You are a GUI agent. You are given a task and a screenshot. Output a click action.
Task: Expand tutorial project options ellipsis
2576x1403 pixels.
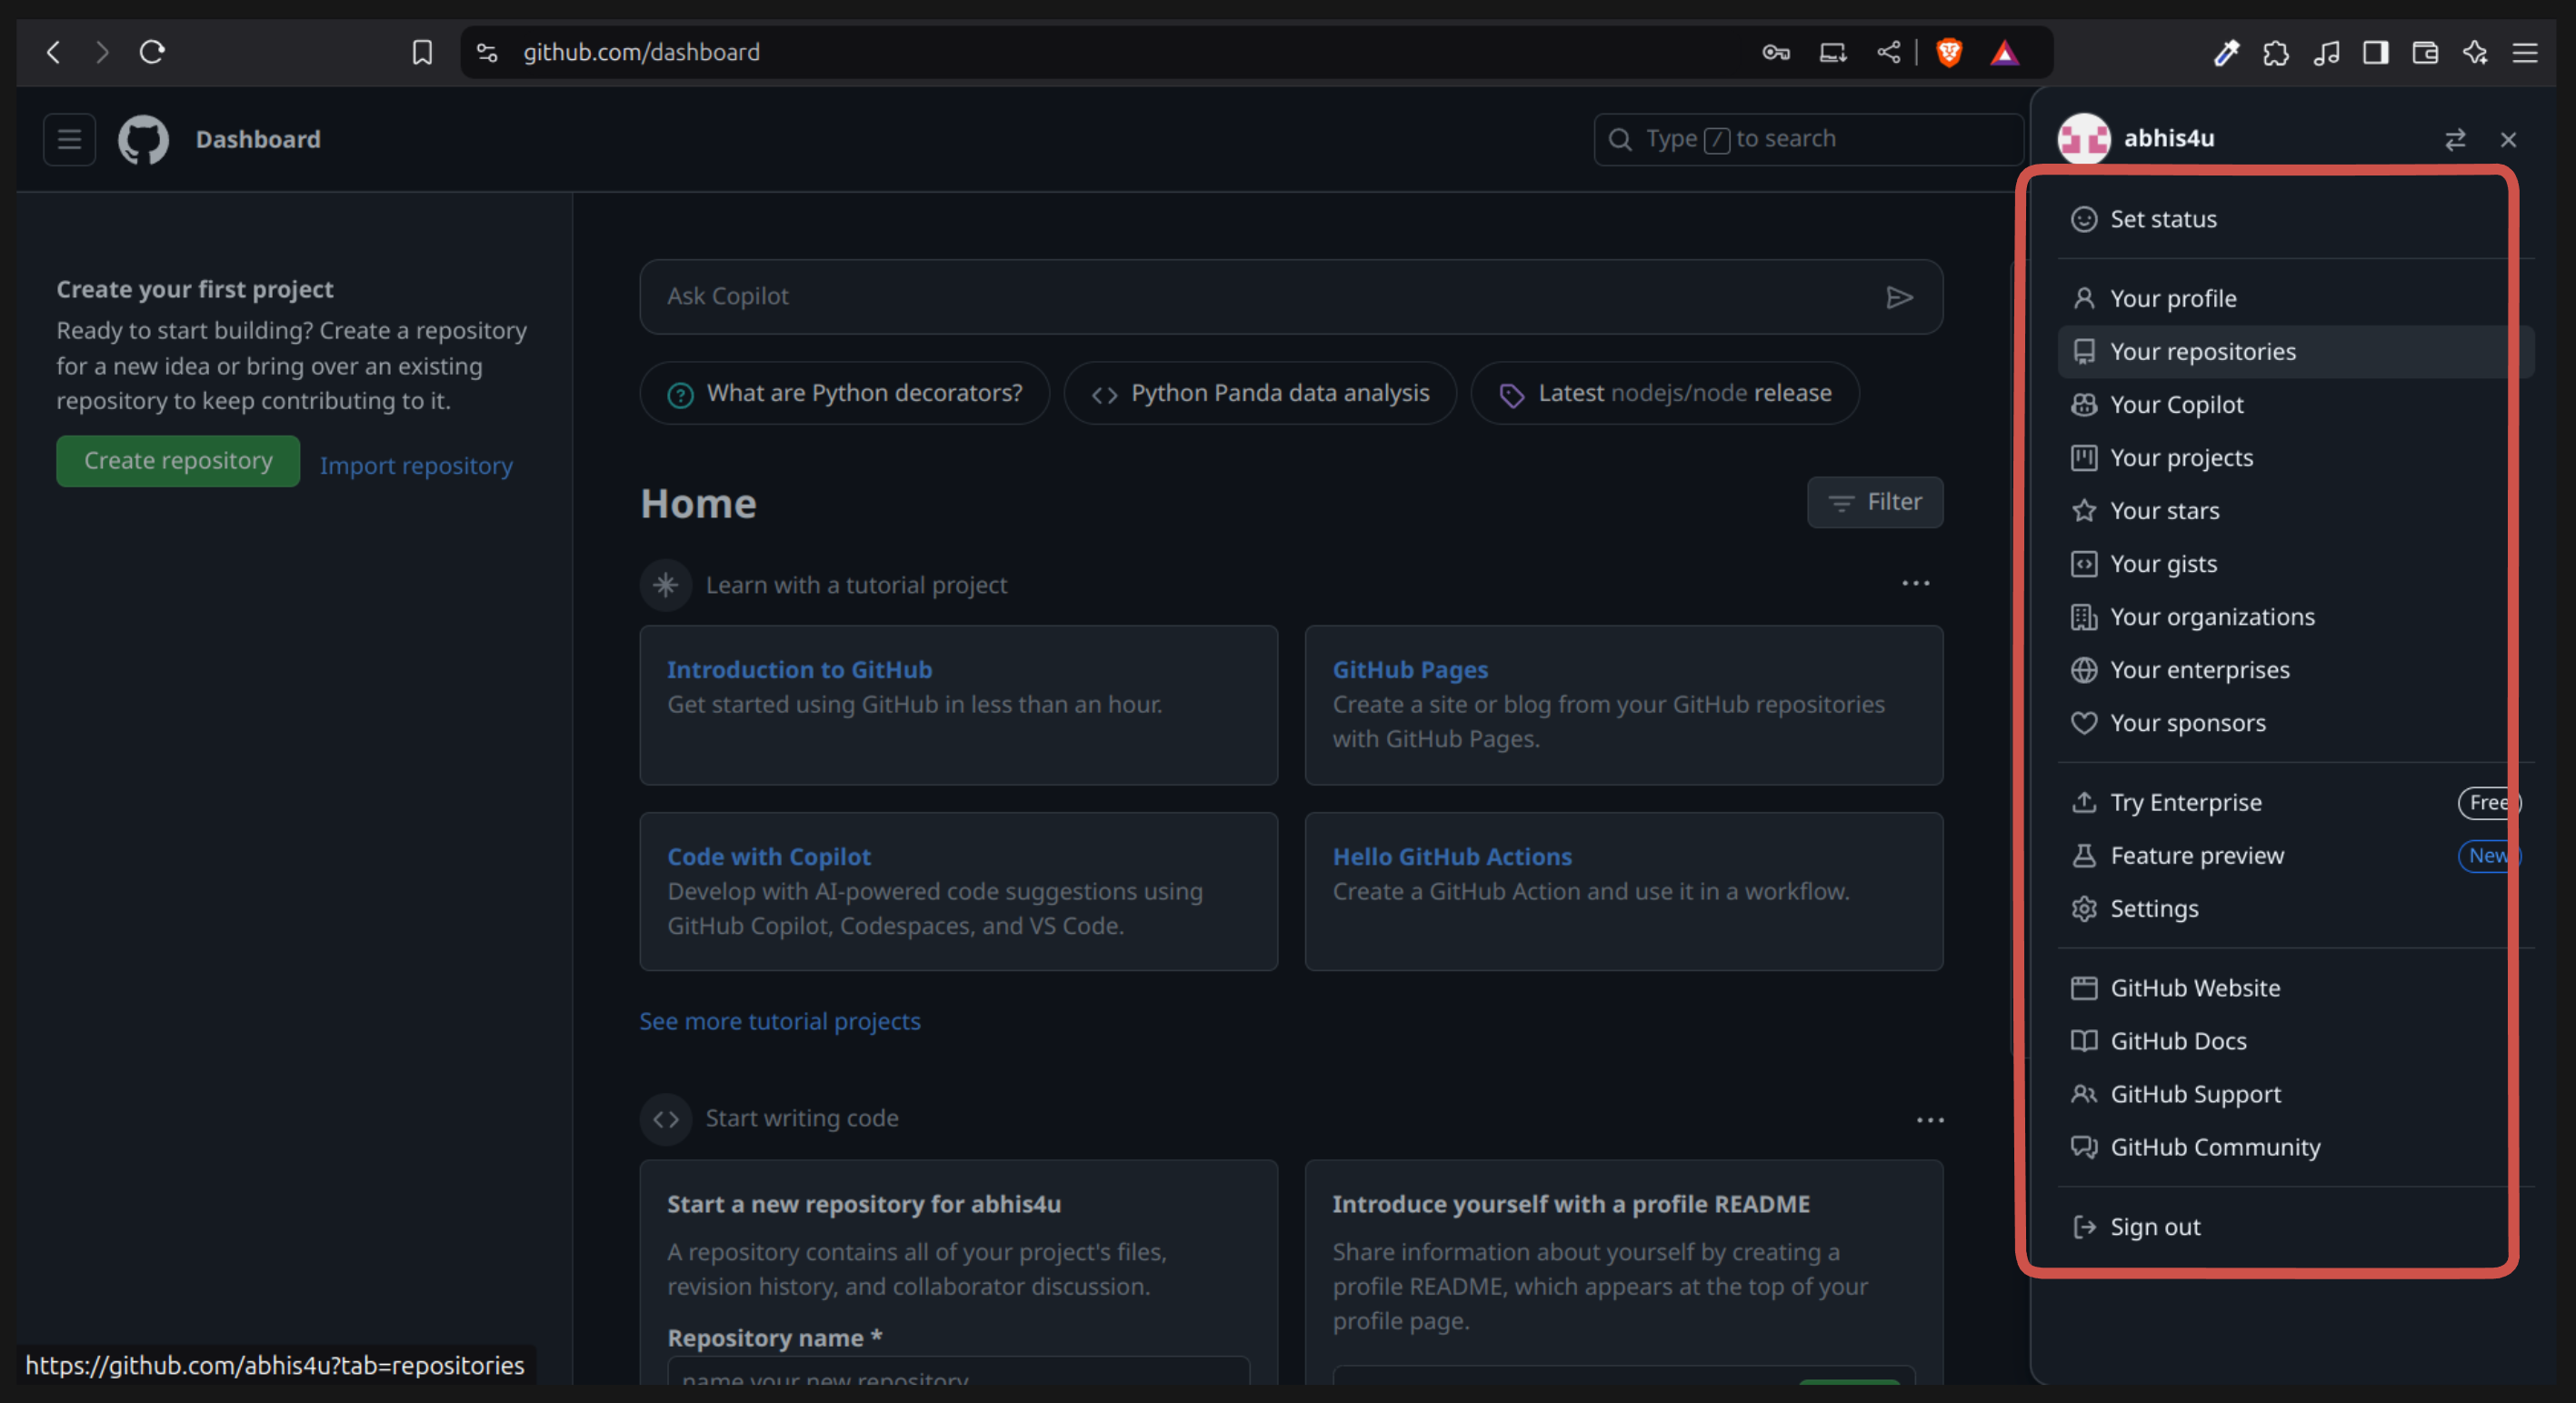coord(1915,584)
